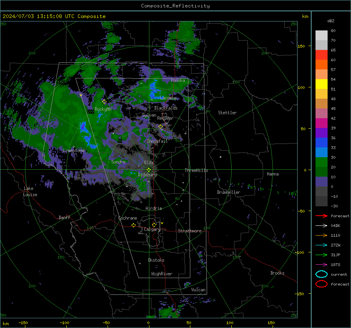Pick the bright green 30 dBZ legend swatch
The width and height of the screenshot is (351, 328).
click(321, 162)
